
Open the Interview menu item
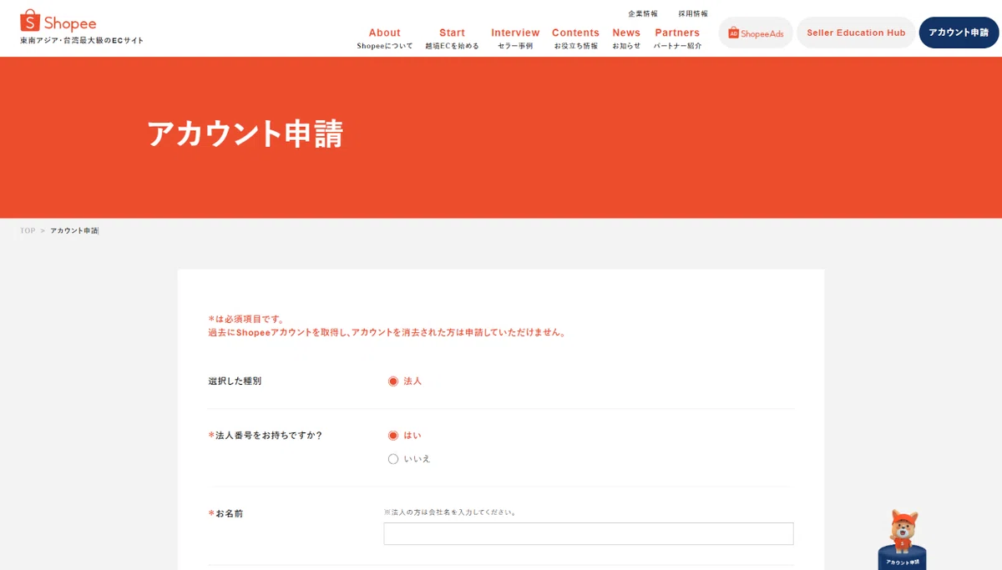click(x=515, y=38)
